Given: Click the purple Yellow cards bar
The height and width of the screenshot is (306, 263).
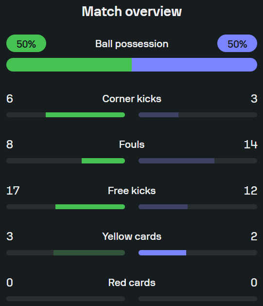Looking at the screenshot, I should point(162,252).
